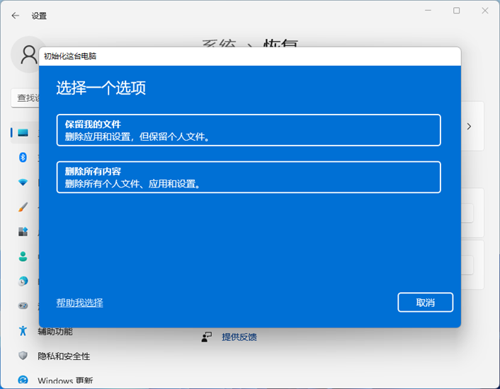Screen dimensions: 500x389
Task: Open the 帮助我选择 help link
Action: (79, 303)
